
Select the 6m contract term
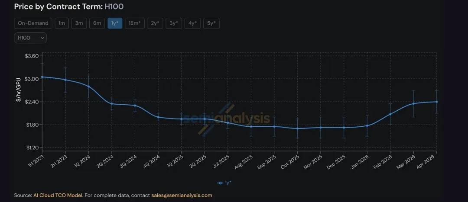(x=97, y=23)
